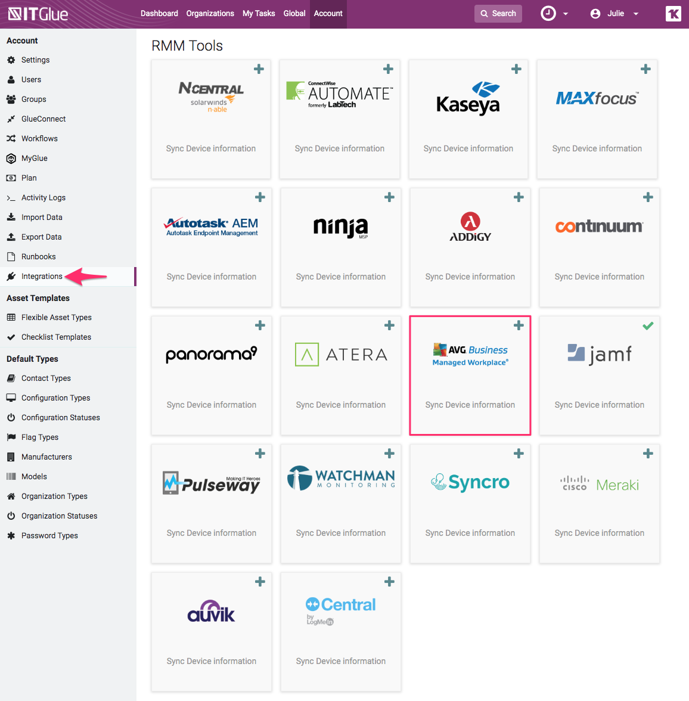This screenshot has height=701, width=689.
Task: Add the ConnectWise Automate integration plus icon
Action: (x=388, y=69)
